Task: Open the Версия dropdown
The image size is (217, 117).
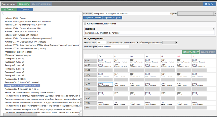Action: click(x=197, y=13)
